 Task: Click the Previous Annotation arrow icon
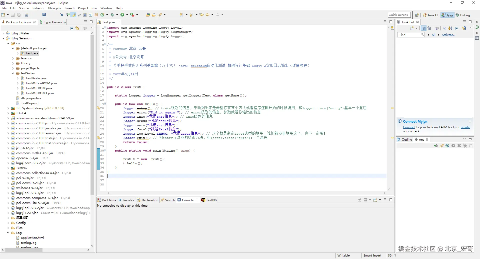pos(191,15)
